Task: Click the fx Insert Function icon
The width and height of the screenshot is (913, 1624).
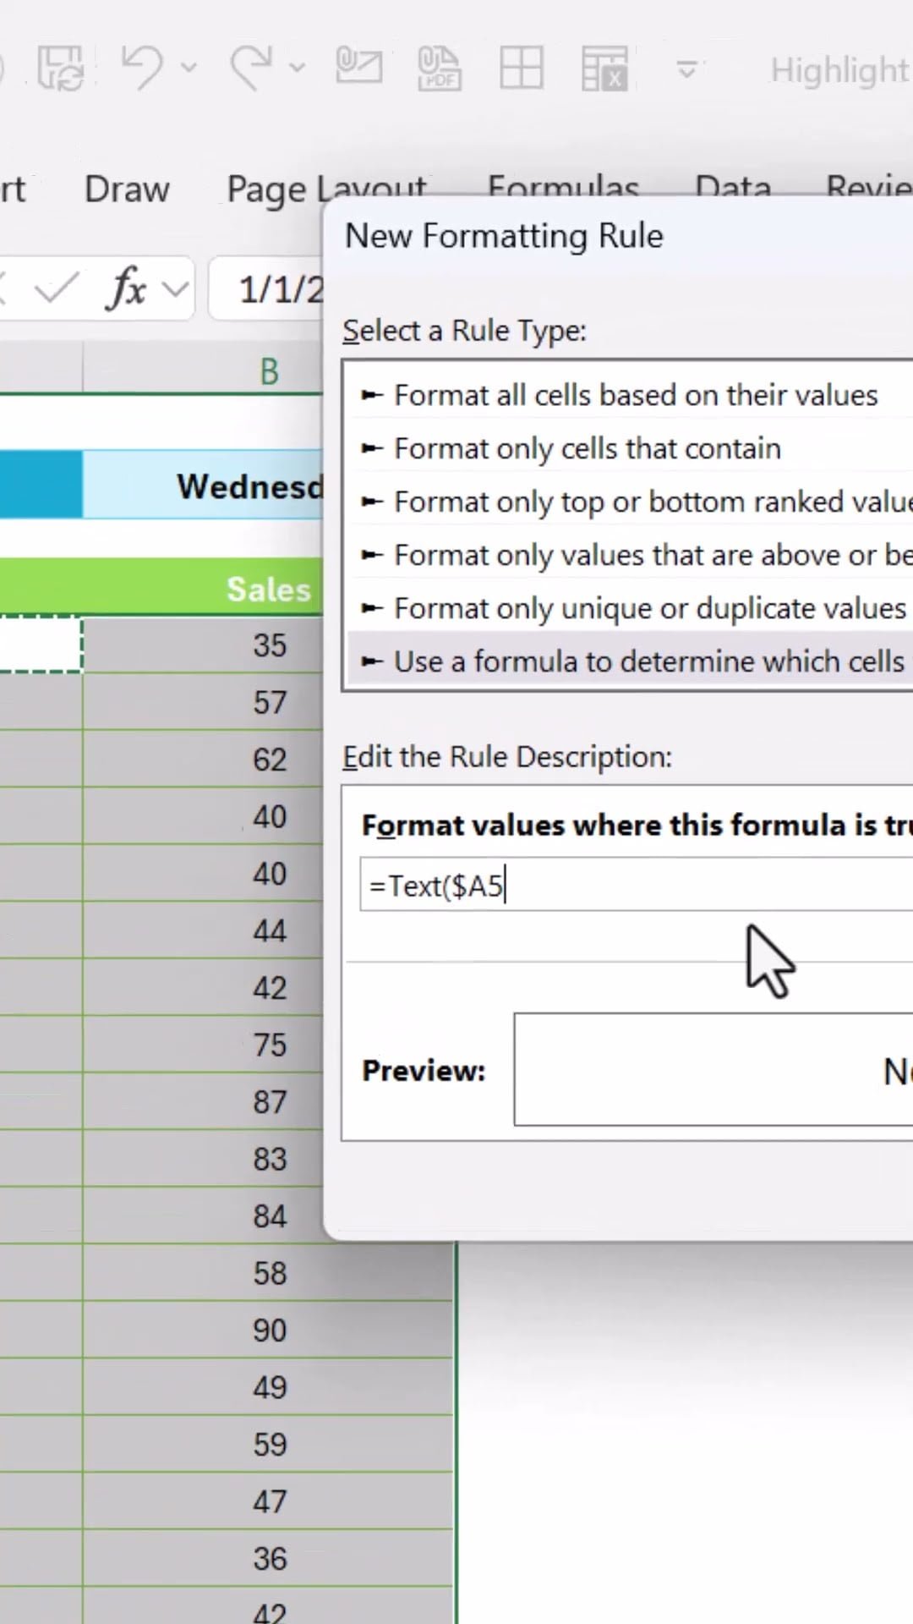Action: tap(127, 289)
